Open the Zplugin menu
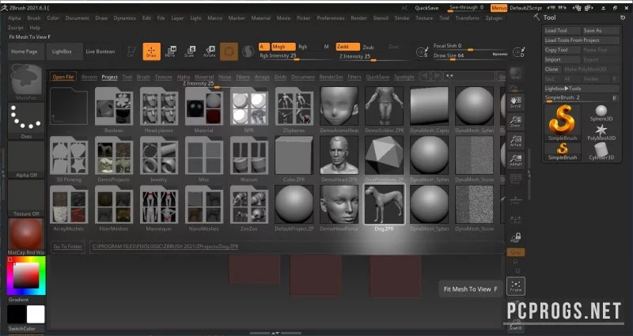The height and width of the screenshot is (336, 633). click(494, 17)
